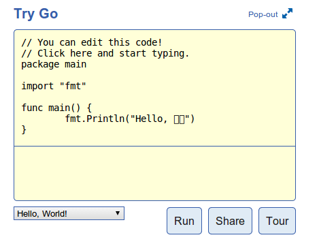Click the "func main() {" line
319x246 pixels.
[56, 108]
